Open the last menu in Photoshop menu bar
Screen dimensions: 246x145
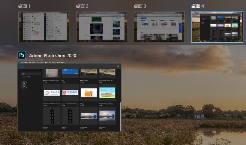[x=63, y=62]
